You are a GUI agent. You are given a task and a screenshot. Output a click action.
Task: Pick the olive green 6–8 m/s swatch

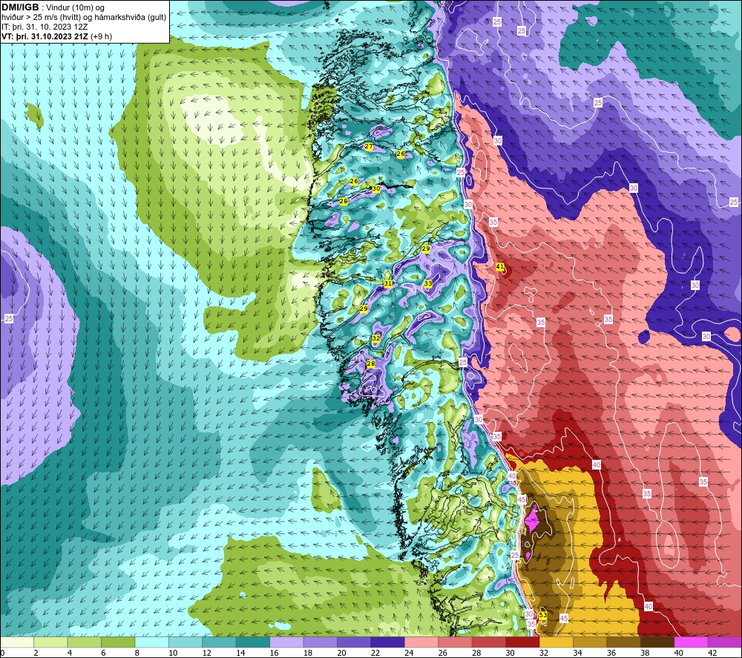coord(118,642)
